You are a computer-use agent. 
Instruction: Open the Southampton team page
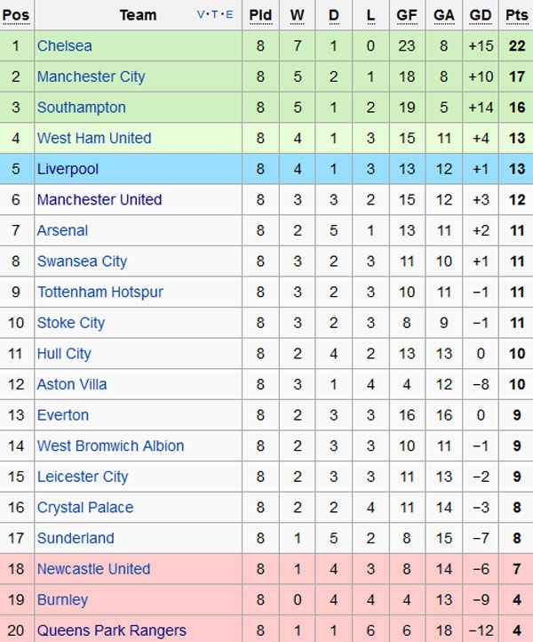81,108
